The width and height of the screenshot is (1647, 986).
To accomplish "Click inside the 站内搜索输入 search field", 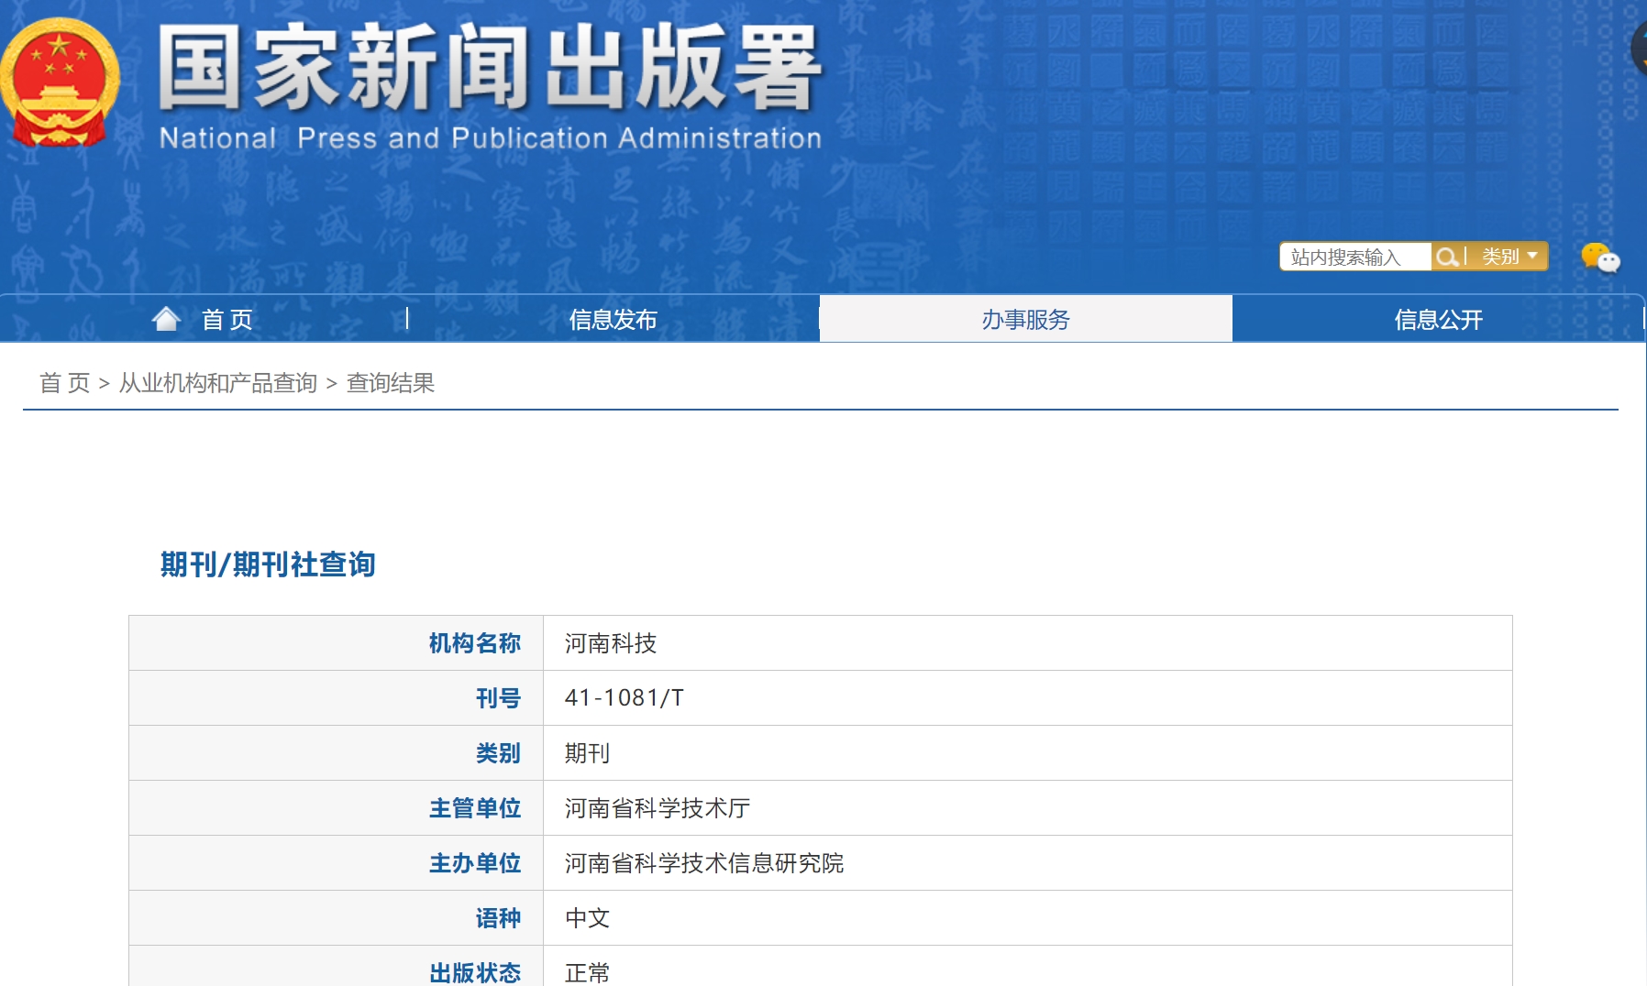I will (x=1354, y=257).
